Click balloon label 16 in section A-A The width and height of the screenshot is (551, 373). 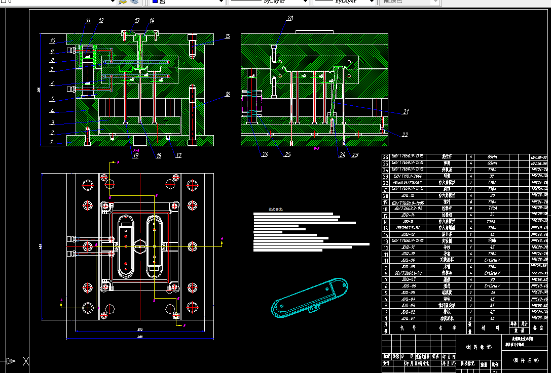(x=228, y=94)
